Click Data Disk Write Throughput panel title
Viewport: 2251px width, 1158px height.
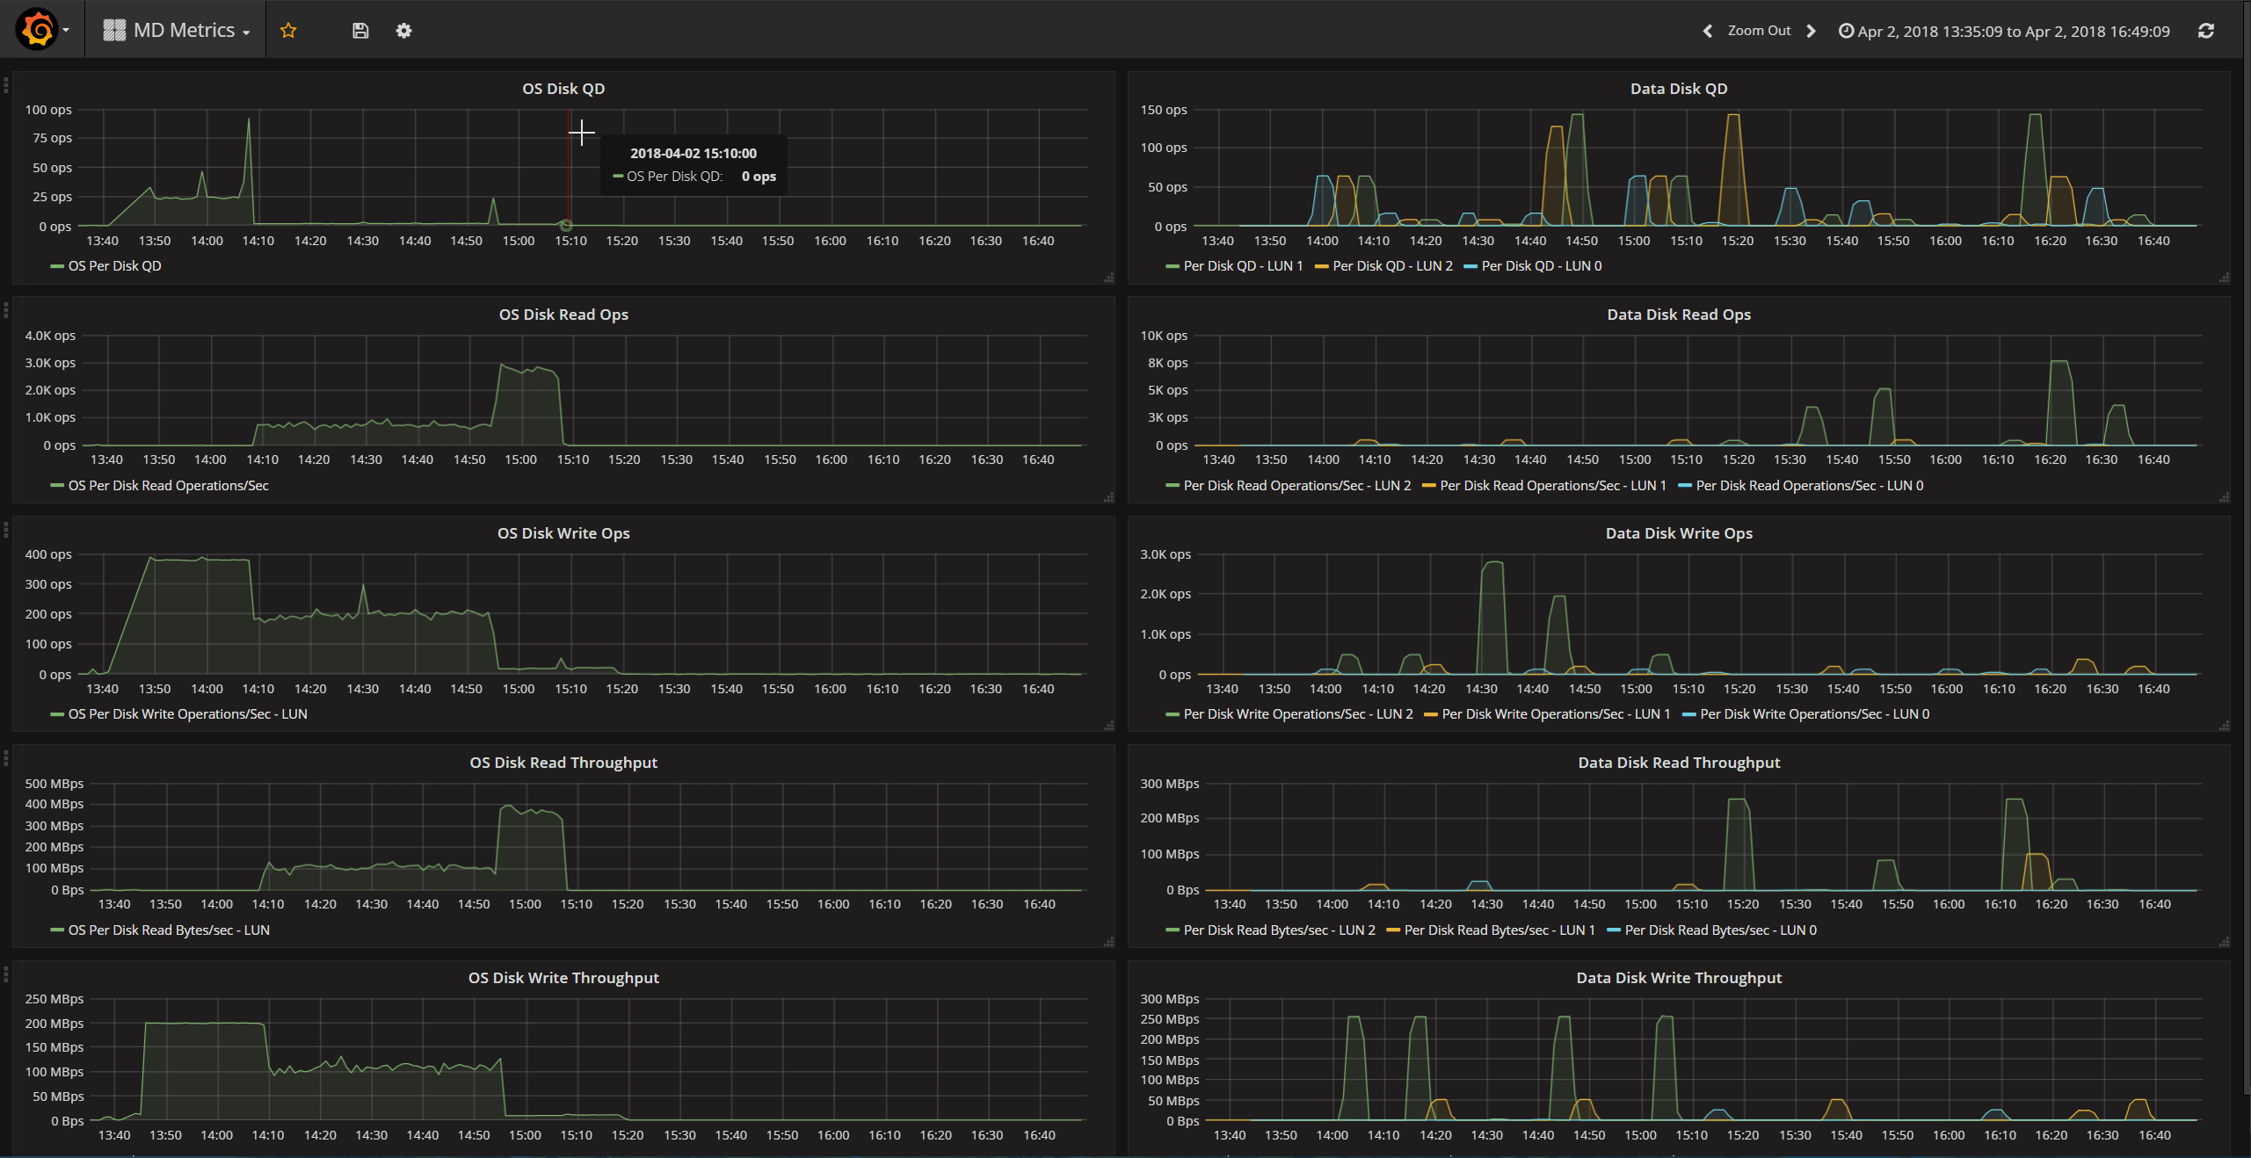1678,978
